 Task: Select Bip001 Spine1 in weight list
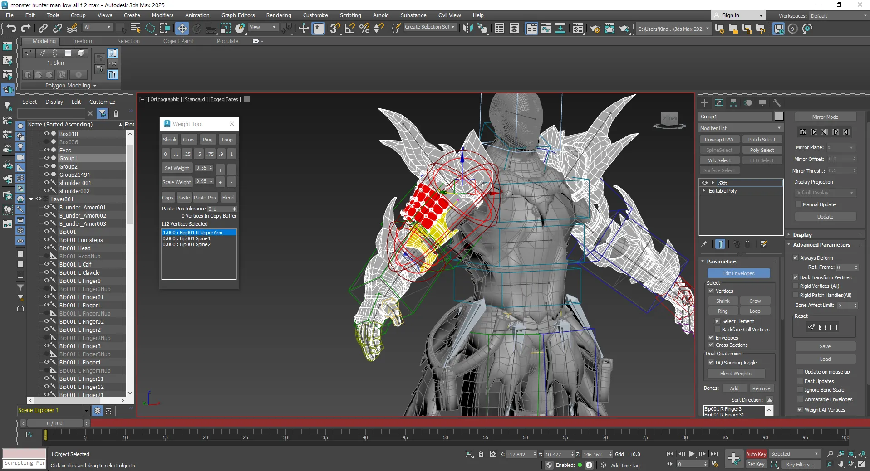click(199, 238)
